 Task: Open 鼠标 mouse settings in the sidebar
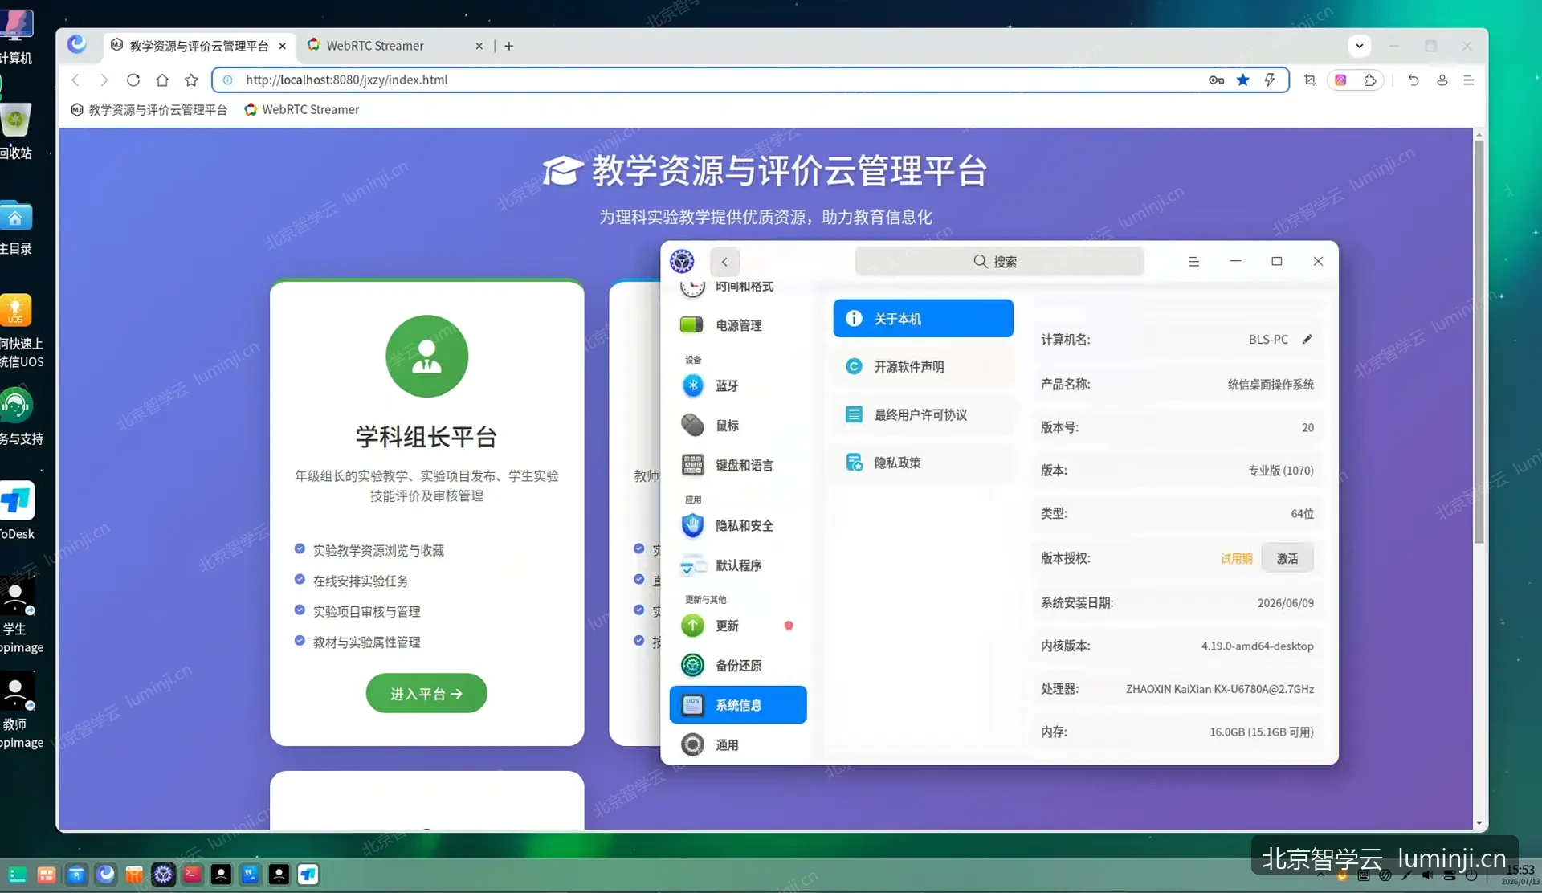click(x=739, y=426)
